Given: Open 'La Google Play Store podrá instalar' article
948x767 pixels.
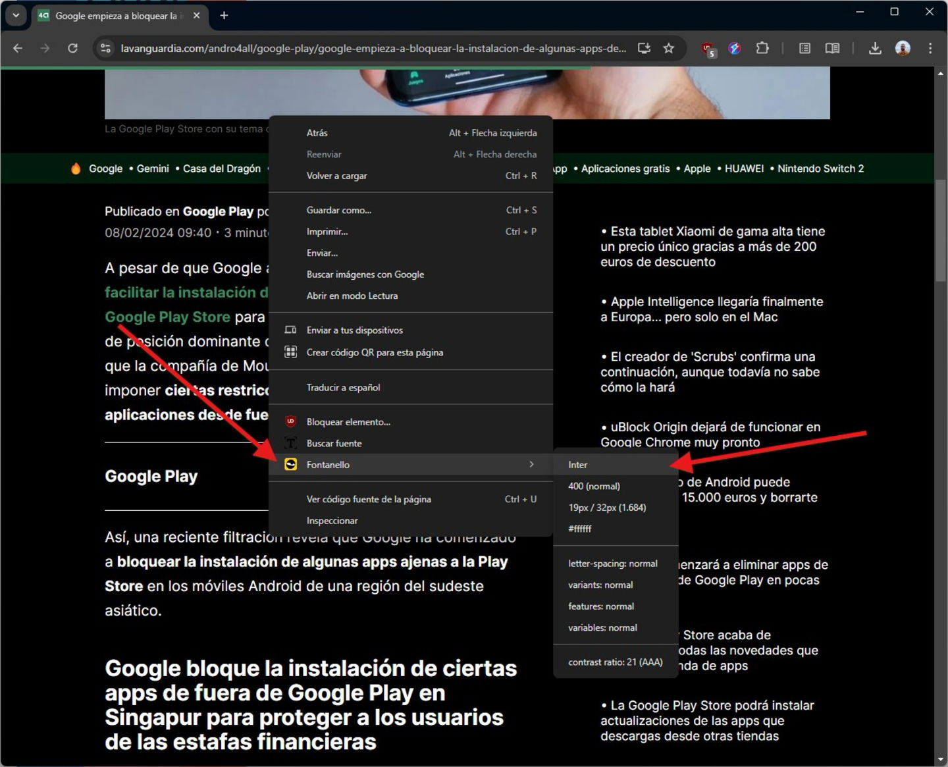Looking at the screenshot, I should [x=707, y=720].
